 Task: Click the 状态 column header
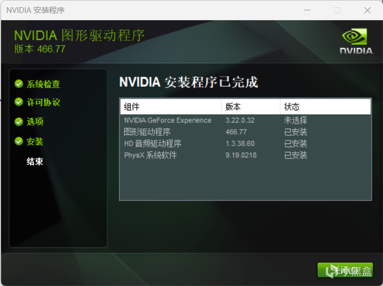point(325,107)
